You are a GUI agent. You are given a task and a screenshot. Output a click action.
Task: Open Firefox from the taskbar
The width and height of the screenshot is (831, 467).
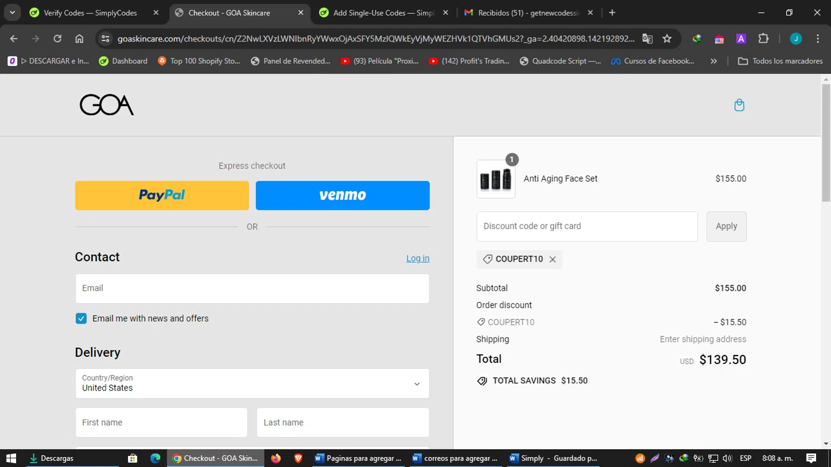coord(276,458)
